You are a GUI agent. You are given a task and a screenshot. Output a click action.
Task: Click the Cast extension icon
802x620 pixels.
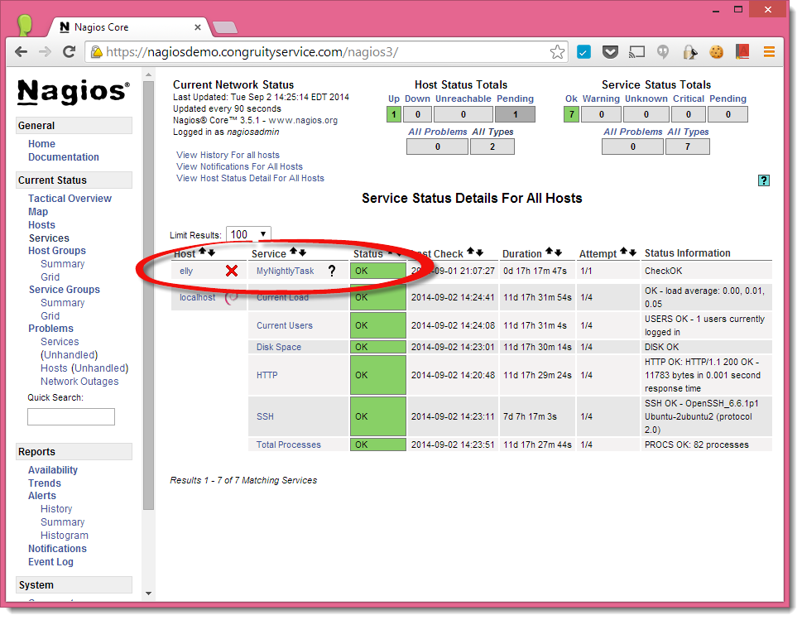point(636,51)
